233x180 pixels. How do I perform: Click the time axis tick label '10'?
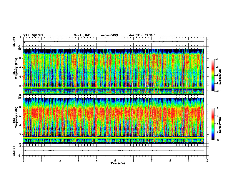pos(207,161)
